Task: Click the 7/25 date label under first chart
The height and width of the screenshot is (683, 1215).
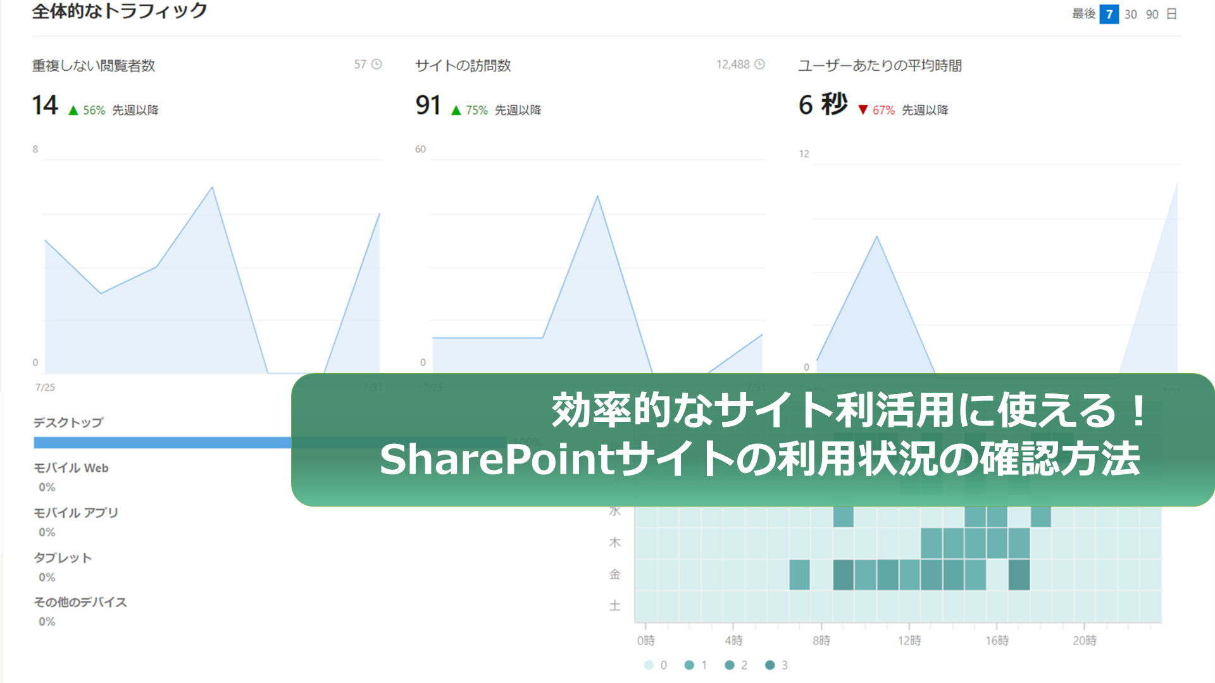Action: click(x=45, y=387)
